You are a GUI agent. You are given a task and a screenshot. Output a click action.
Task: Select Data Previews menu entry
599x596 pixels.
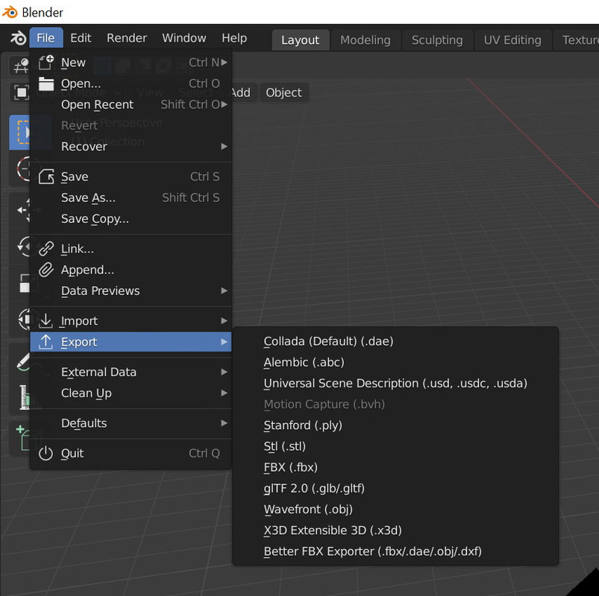click(x=131, y=291)
